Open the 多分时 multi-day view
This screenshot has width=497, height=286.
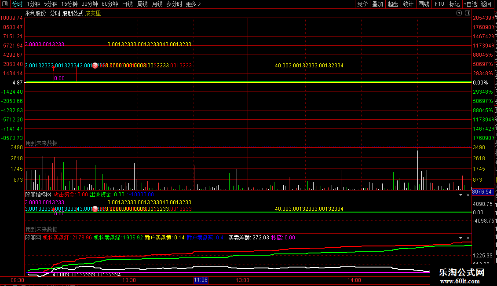pyautogui.click(x=174, y=4)
